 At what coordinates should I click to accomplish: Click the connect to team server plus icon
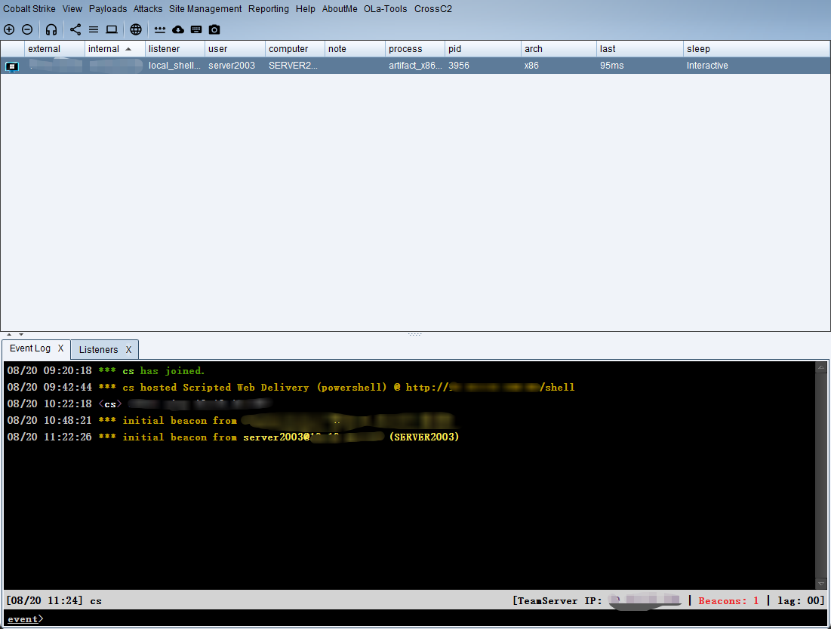pos(9,29)
